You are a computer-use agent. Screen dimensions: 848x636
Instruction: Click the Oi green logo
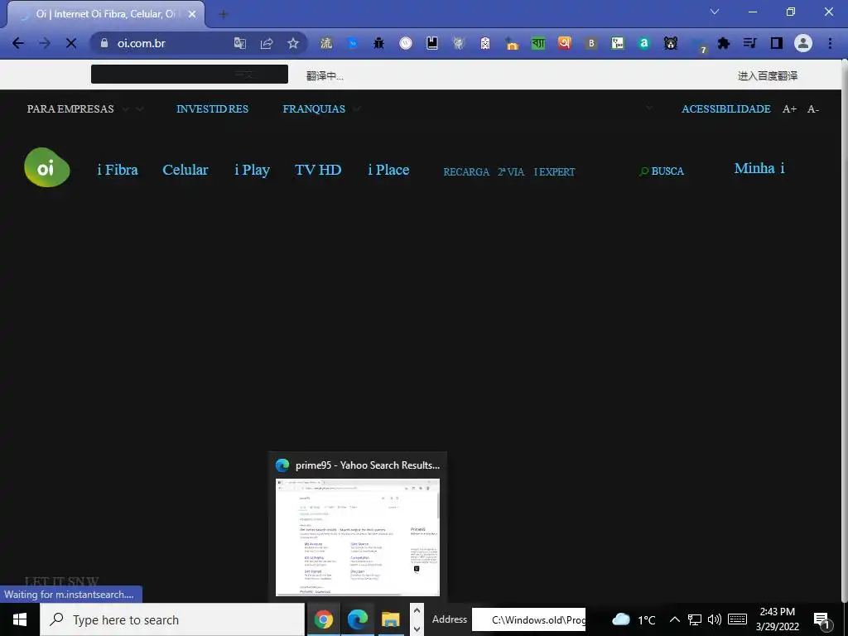coord(47,167)
